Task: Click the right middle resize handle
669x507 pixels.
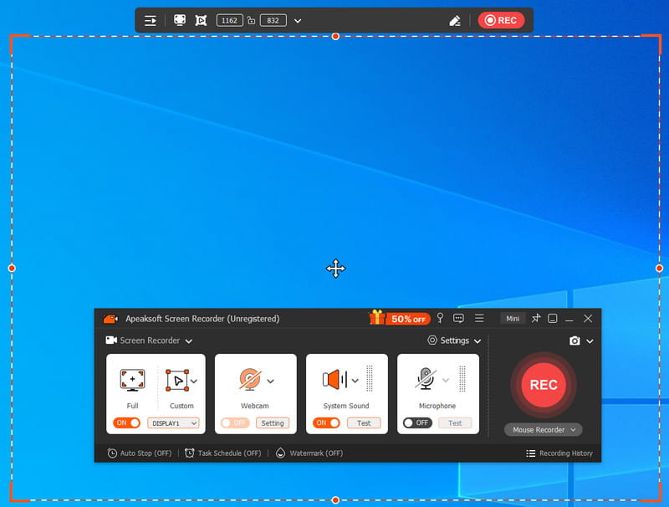Action: [x=659, y=269]
